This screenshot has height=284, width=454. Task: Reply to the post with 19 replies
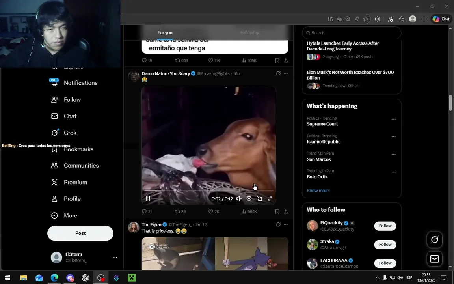147,60
